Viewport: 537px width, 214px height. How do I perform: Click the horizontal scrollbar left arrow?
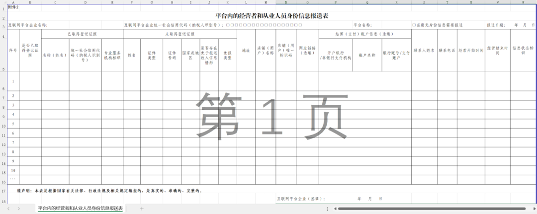click(x=335, y=209)
